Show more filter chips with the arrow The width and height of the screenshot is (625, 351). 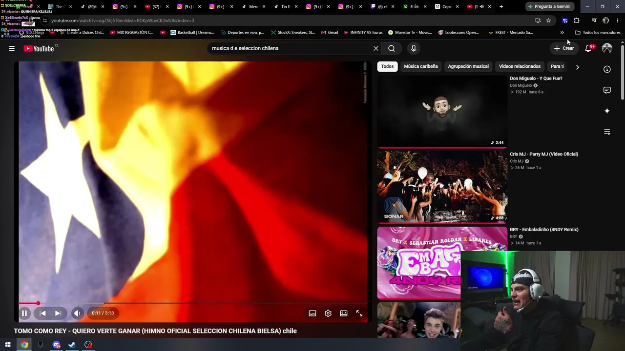577,67
